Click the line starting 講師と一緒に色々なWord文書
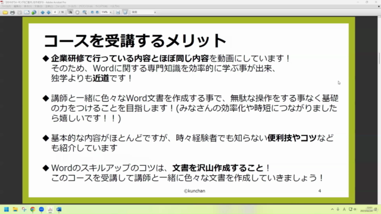 point(195,98)
